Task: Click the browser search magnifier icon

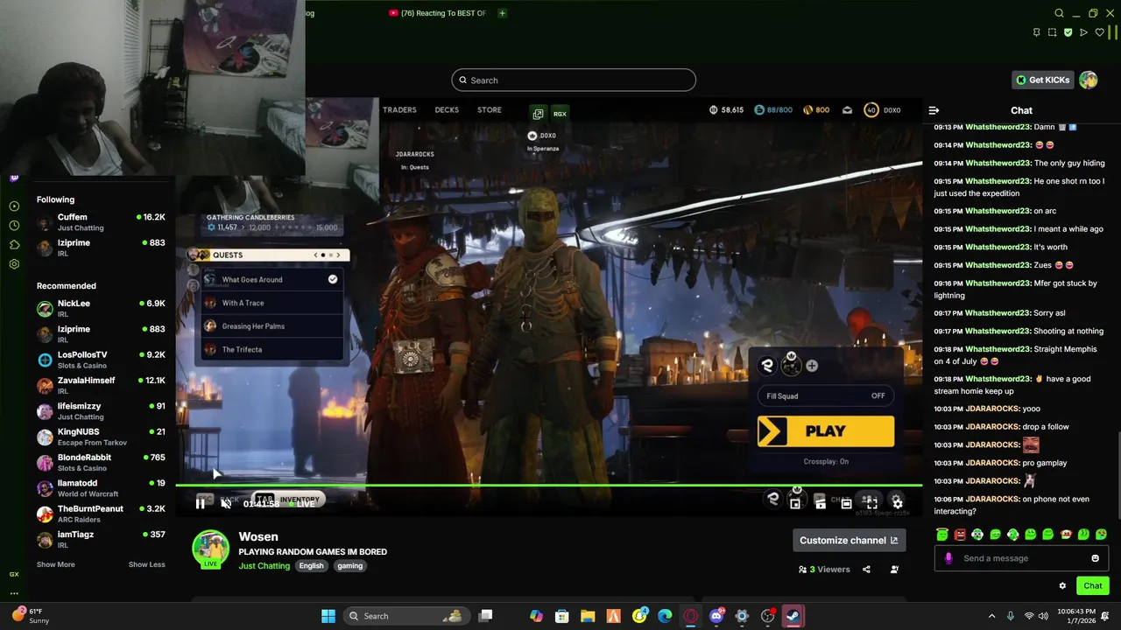Action: [x=1059, y=13]
